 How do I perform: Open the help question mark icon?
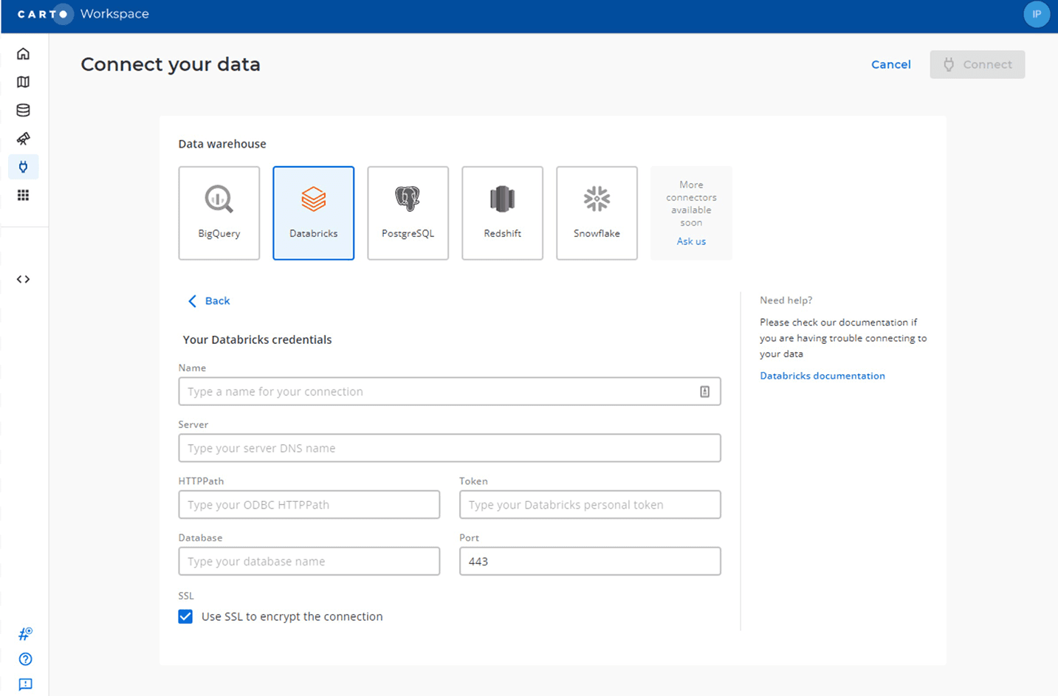pos(25,659)
